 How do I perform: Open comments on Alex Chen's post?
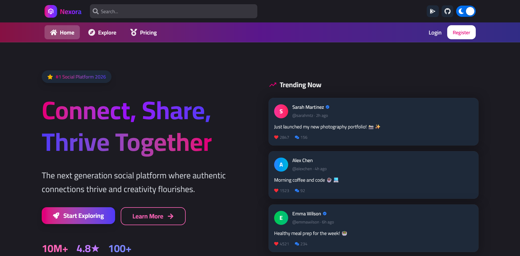coord(297,191)
